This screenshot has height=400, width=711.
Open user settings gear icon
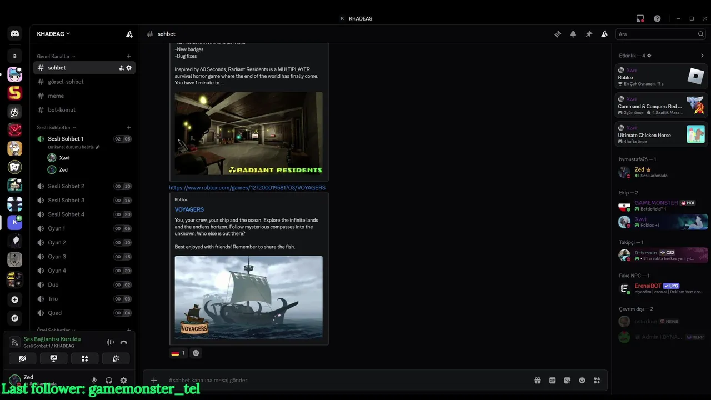coord(124,381)
